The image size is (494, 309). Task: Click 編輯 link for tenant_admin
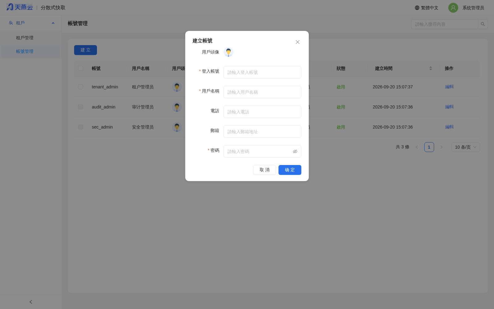(450, 87)
